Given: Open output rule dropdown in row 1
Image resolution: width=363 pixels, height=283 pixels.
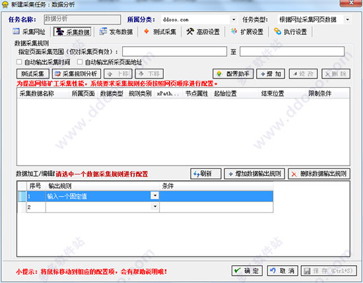Looking at the screenshot, I should (155, 195).
